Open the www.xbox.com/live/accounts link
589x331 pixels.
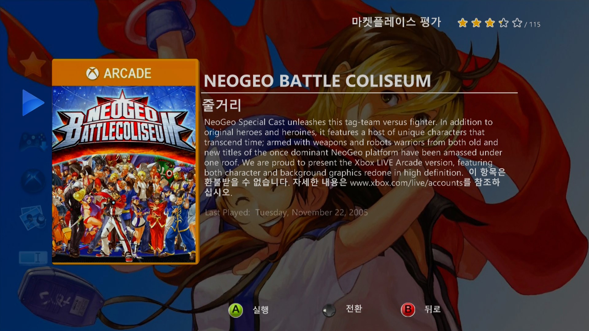coord(406,183)
